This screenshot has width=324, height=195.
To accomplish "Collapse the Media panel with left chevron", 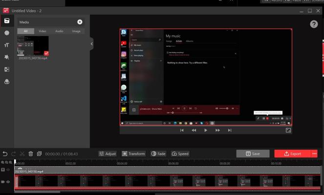I will point(92,44).
